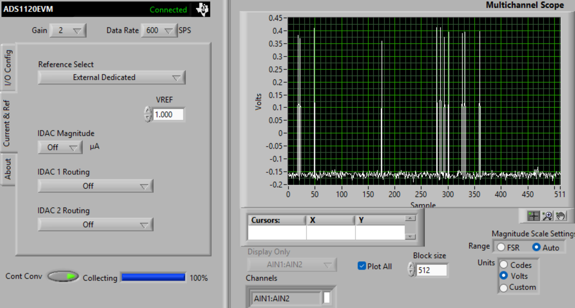
Task: Click the AIN1:AIN2 channel color swatch
Action: click(x=327, y=298)
